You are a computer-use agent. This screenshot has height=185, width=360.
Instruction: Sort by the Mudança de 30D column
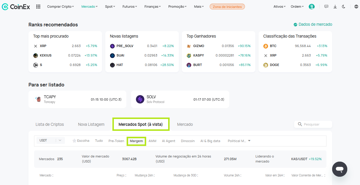[186, 176]
